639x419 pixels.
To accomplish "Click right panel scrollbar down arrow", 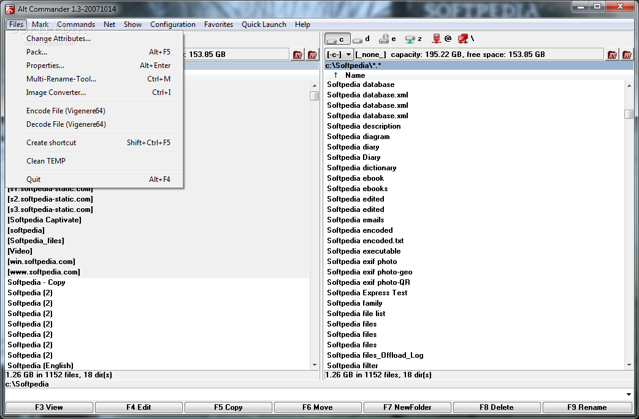I will pos(629,365).
